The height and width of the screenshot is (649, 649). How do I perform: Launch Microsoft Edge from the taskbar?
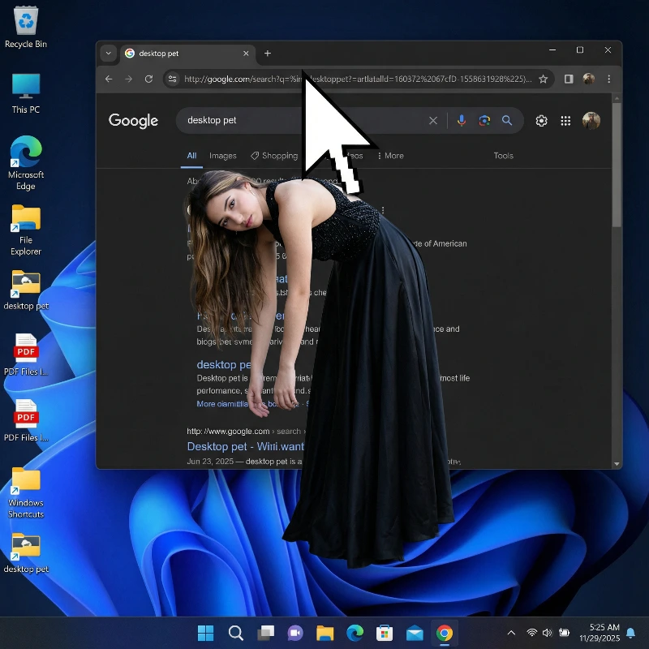coord(355,633)
